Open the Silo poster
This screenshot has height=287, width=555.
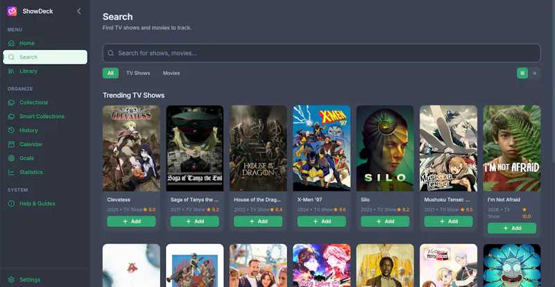(385, 148)
